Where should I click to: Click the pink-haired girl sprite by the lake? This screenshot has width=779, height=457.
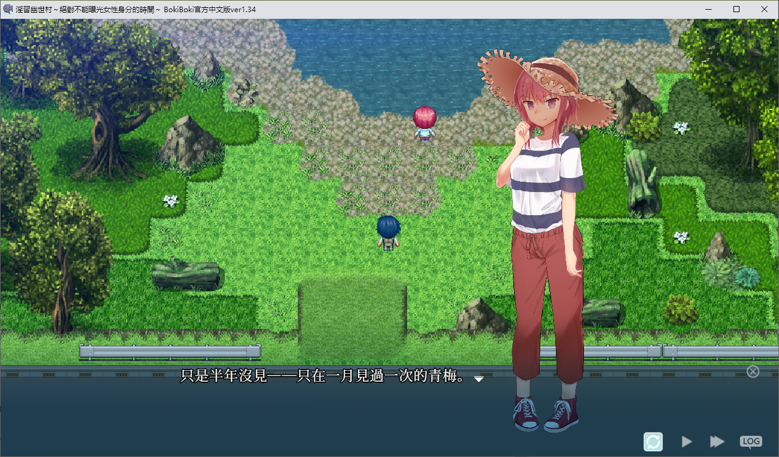click(425, 123)
